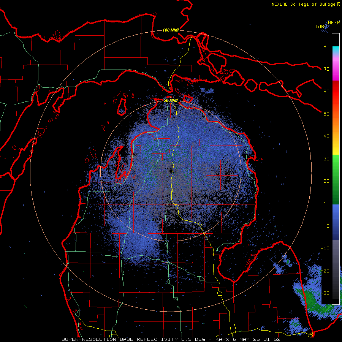
Task: Click the NEXLAB-College of DuPage header text
Action: (x=306, y=4)
